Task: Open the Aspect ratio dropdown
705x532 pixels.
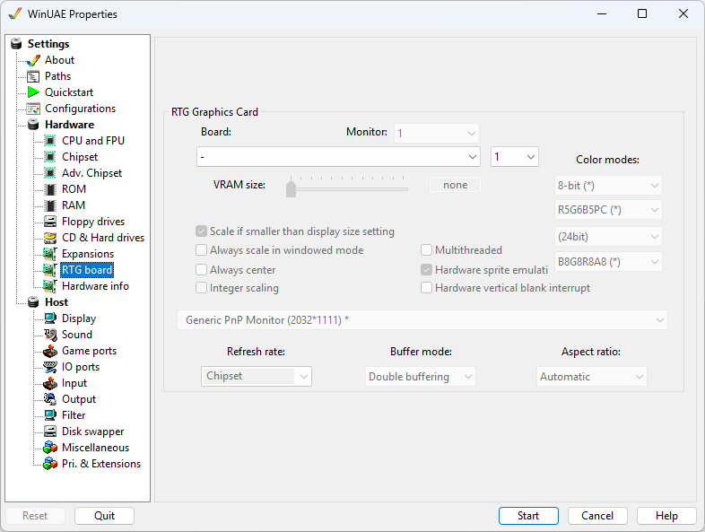Action: pyautogui.click(x=592, y=377)
